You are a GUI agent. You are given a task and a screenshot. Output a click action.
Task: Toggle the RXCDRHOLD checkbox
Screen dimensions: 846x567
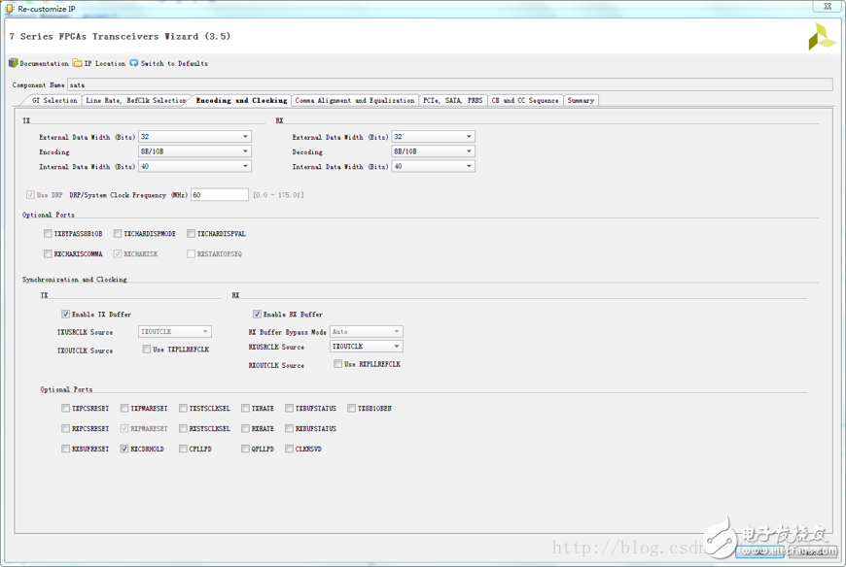tap(124, 450)
